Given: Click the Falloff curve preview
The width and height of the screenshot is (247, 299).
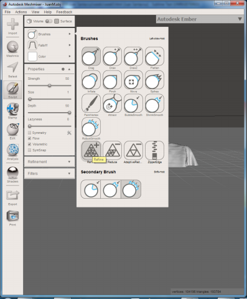Looking at the screenshot, I should (32, 45).
